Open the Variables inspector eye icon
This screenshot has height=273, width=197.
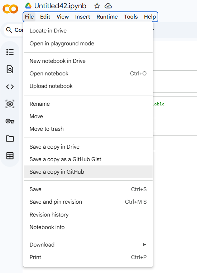click(x=10, y=104)
